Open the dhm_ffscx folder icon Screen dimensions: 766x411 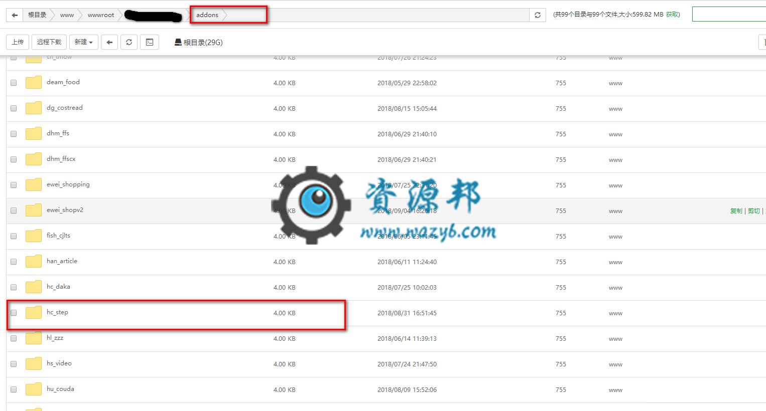pyautogui.click(x=34, y=159)
